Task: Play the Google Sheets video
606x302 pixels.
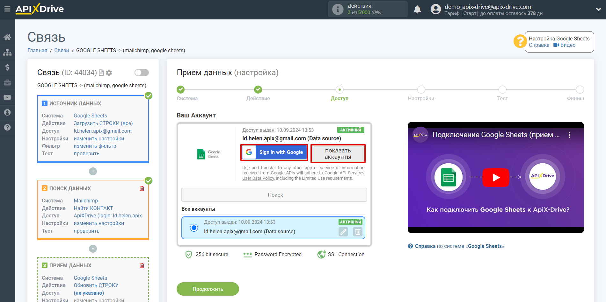Action: (x=496, y=177)
